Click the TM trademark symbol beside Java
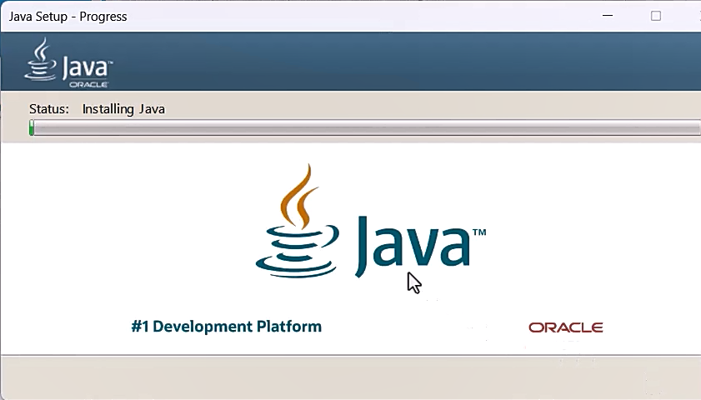The image size is (701, 400). [479, 232]
